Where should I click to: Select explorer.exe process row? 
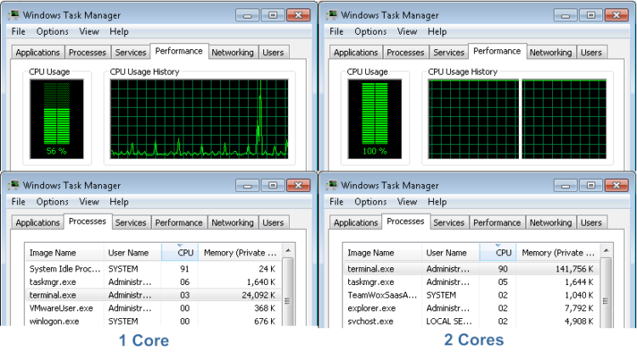pyautogui.click(x=471, y=308)
